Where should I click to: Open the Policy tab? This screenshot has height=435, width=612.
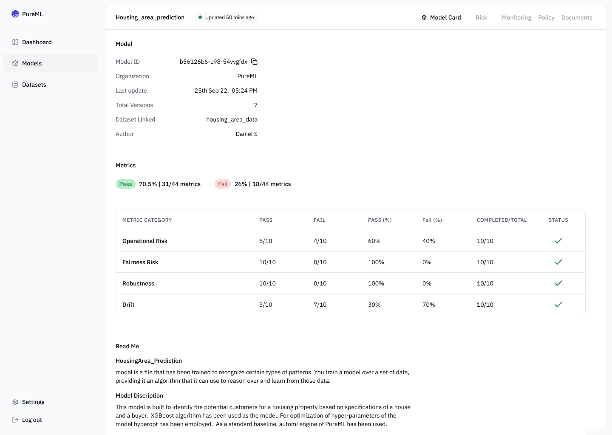(546, 17)
